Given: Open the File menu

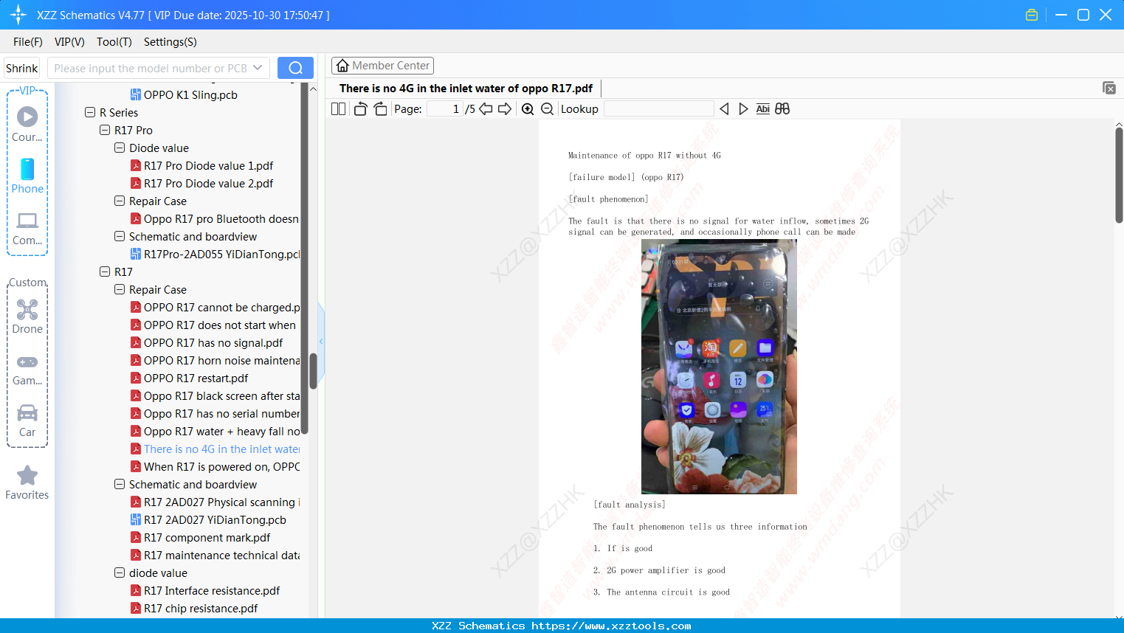Looking at the screenshot, I should (x=27, y=42).
